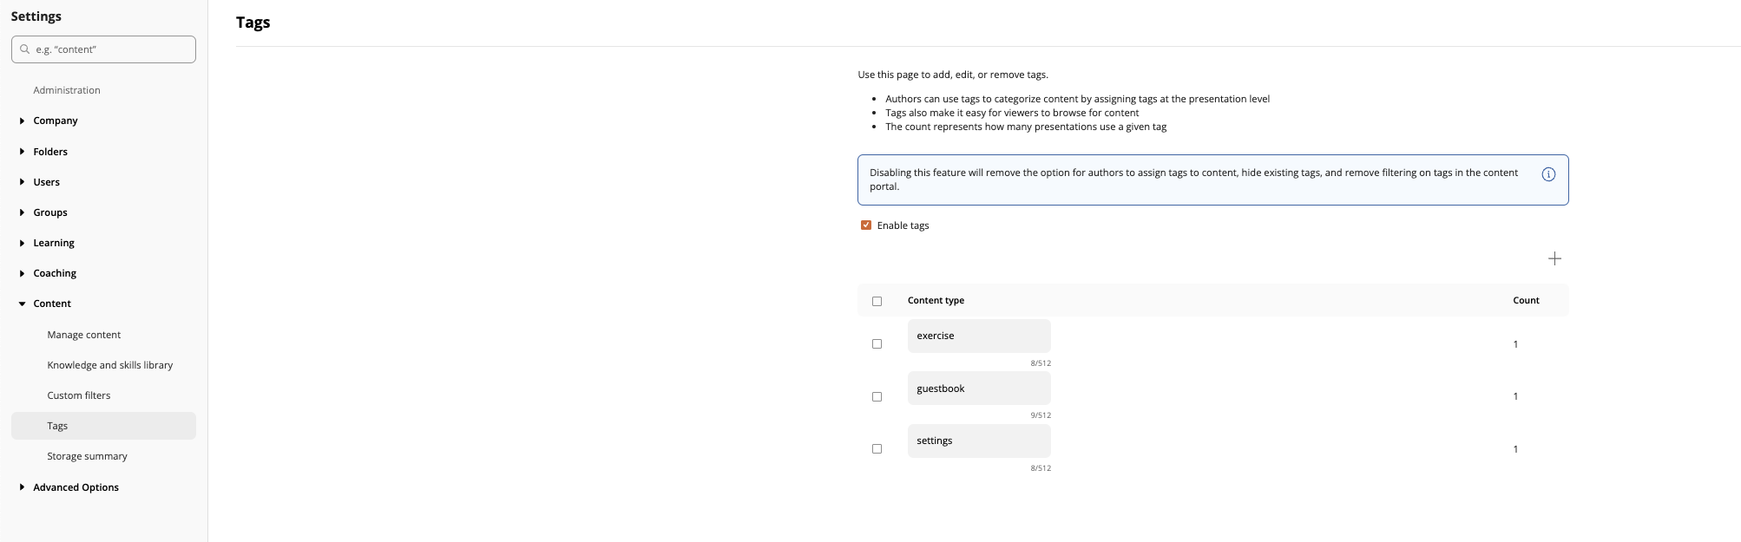1741x542 pixels.
Task: Click the search magnifier icon in Settings
Action: pos(25,49)
